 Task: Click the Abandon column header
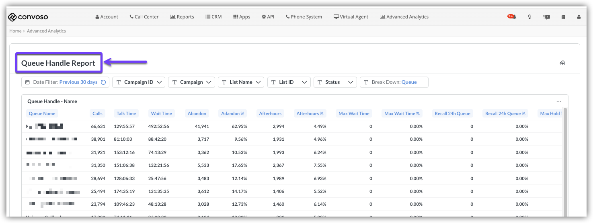coord(197,114)
